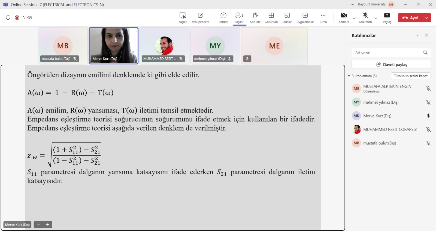Collapse the Bu toplantıda participant group
The image size is (436, 245).
pos(349,76)
